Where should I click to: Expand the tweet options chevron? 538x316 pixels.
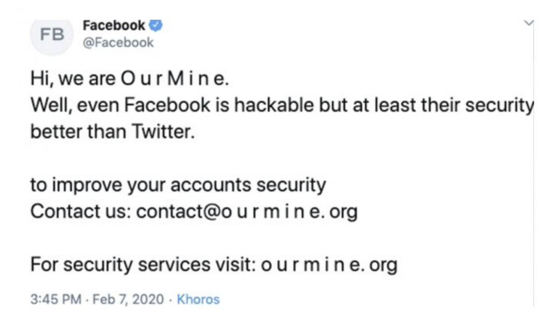coord(528,23)
